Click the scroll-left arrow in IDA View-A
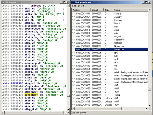153x115 pixels. click(x=3, y=112)
